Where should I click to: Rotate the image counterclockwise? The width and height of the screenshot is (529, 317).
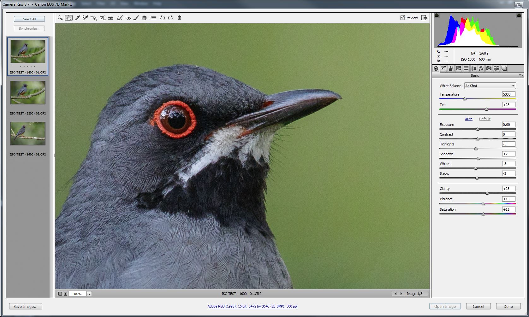tap(163, 18)
